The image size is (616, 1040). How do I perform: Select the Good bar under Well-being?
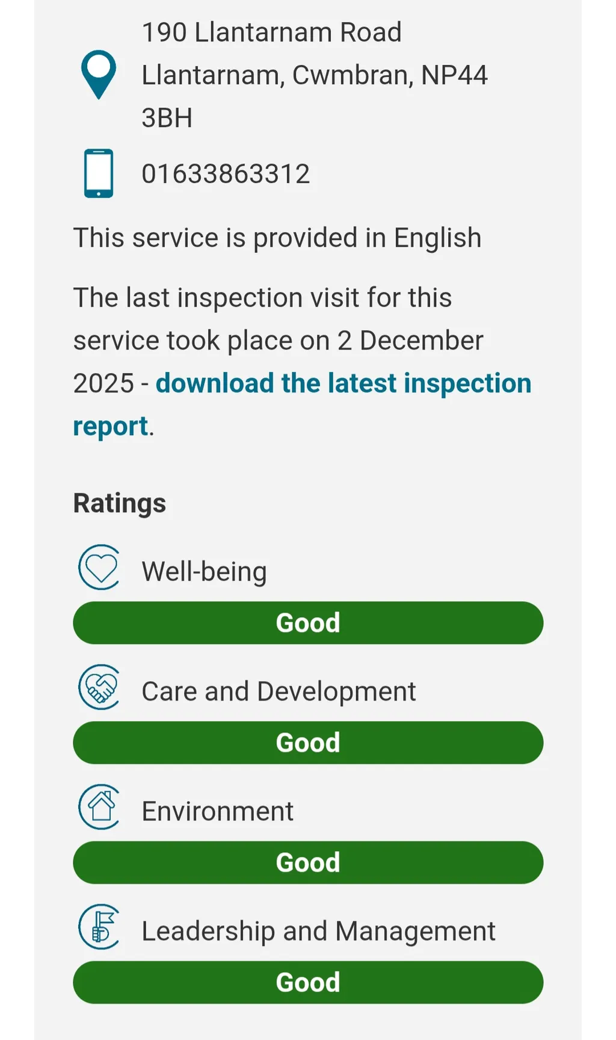point(308,623)
